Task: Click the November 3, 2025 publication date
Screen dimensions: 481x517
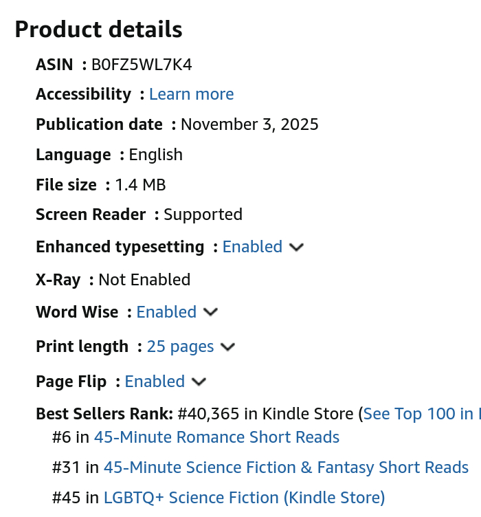Action: pos(249,124)
